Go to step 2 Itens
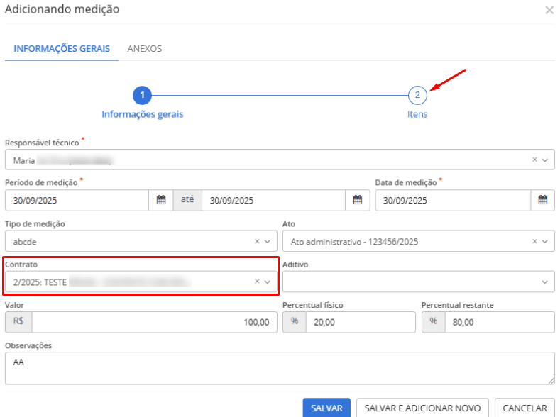Viewport: 560px width, 417px height. pyautogui.click(x=417, y=95)
